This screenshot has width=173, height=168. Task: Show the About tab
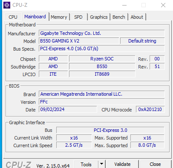click(x=137, y=17)
